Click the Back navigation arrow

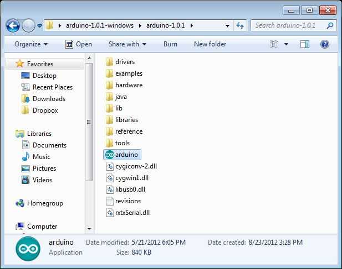coord(13,25)
